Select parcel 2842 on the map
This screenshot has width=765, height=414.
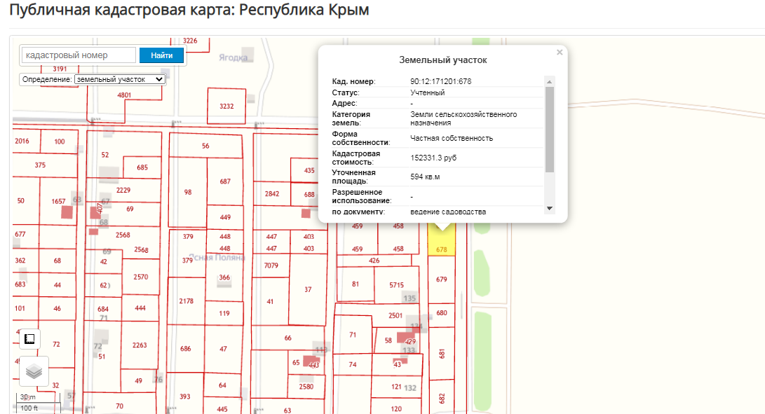pos(272,193)
